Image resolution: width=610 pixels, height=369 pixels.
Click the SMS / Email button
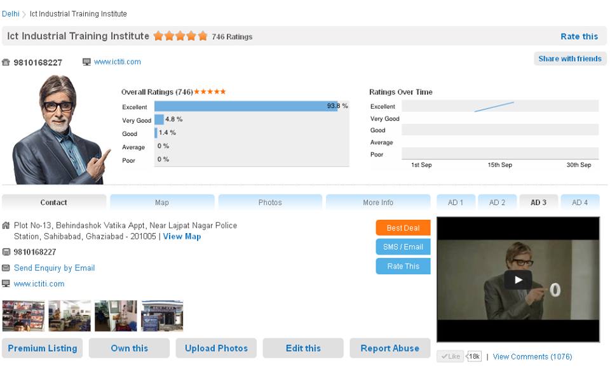pos(403,247)
